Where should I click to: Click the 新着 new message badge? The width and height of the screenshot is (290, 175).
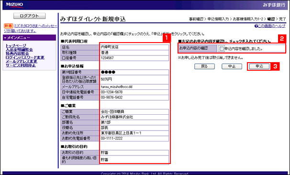9,26
